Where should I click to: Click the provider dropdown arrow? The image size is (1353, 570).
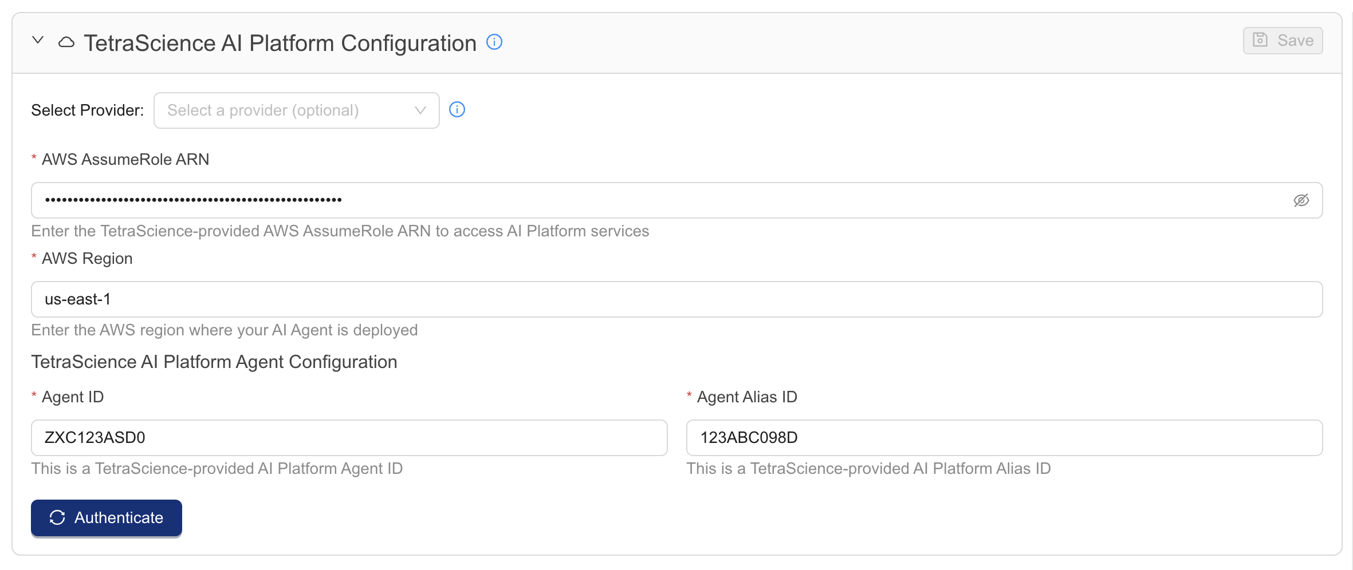coord(420,110)
